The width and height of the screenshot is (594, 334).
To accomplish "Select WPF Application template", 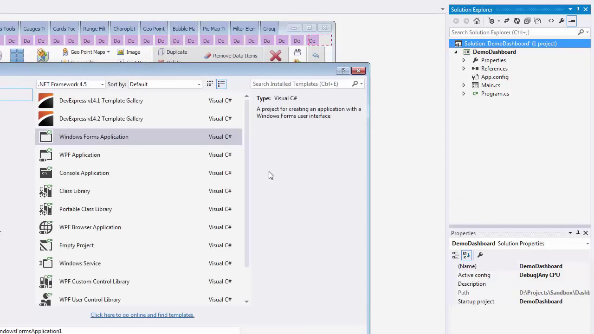I will pyautogui.click(x=139, y=155).
